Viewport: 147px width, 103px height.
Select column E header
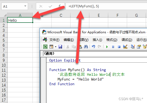pyautogui.click(x=99, y=15)
